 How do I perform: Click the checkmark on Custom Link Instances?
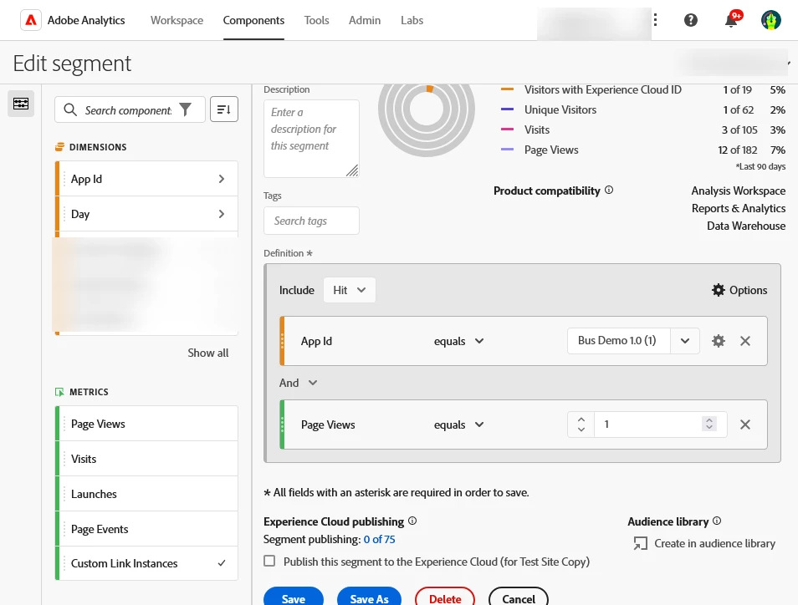[x=222, y=563]
